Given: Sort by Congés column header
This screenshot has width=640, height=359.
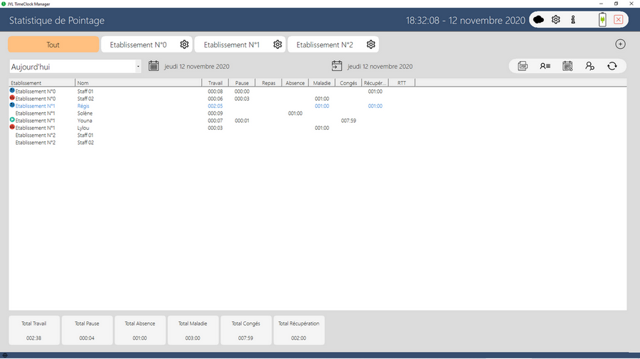Looking at the screenshot, I should [x=348, y=82].
